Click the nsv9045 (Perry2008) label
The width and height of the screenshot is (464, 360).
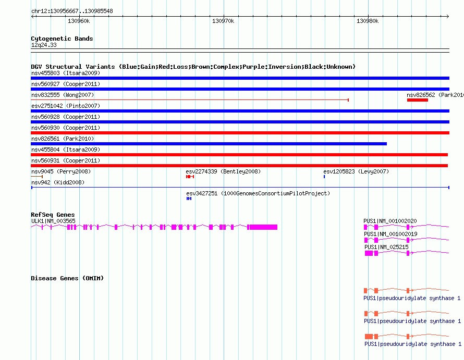click(x=61, y=171)
